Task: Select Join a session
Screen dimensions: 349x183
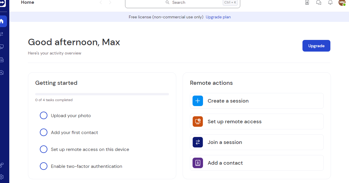Action: coord(257,142)
